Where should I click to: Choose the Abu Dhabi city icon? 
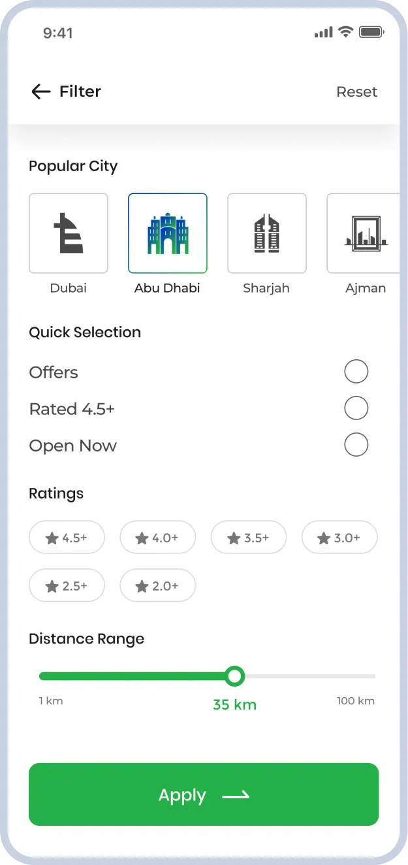click(x=168, y=233)
